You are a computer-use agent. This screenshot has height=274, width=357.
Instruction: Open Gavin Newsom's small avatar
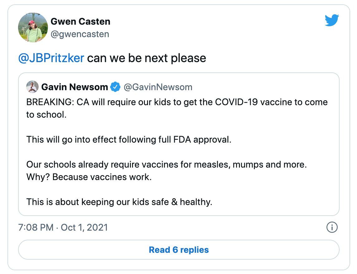pyautogui.click(x=32, y=87)
